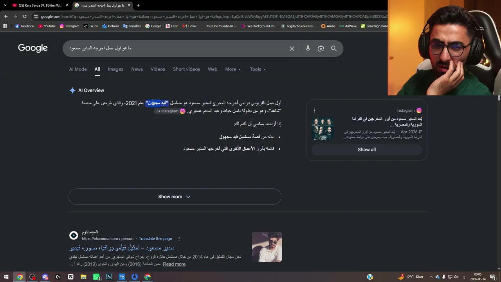The image size is (501, 282).
Task: Switch to the Kara Sevda YouTube browser tab
Action: click(37, 5)
